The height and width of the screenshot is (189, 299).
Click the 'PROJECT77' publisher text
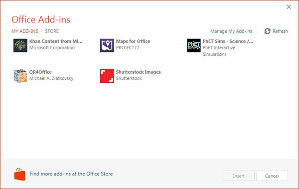click(x=128, y=48)
